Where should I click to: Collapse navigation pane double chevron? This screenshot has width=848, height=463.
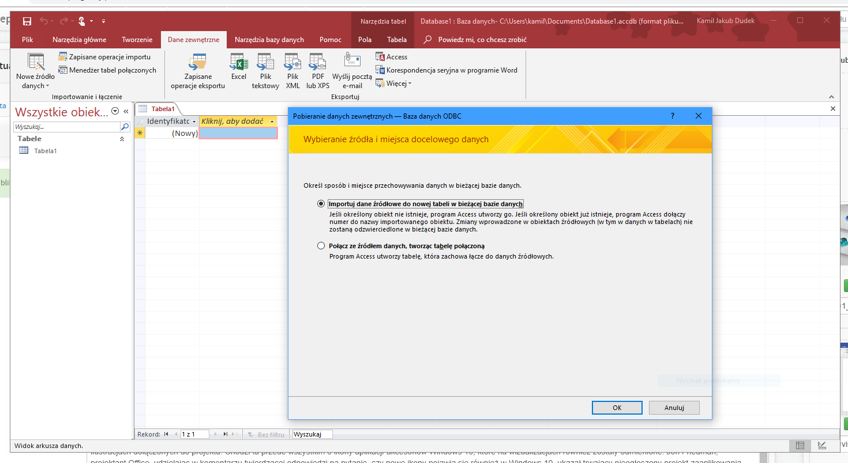tap(126, 112)
